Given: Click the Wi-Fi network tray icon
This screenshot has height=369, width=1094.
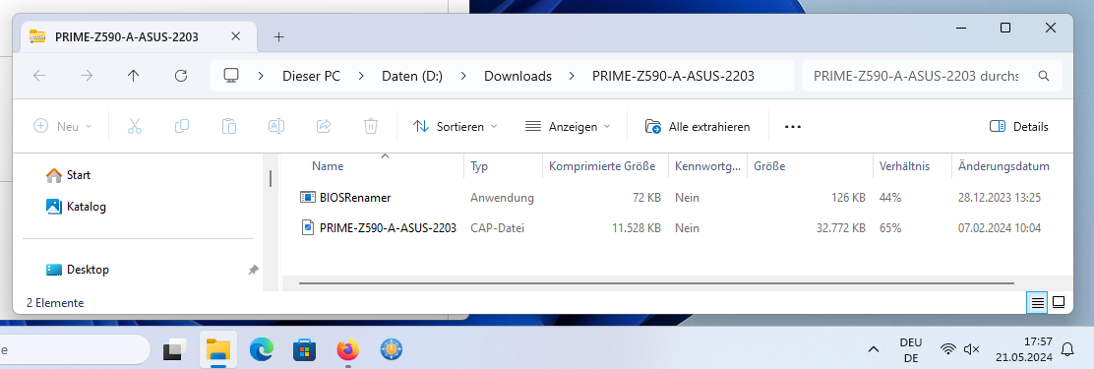Looking at the screenshot, I should [947, 348].
